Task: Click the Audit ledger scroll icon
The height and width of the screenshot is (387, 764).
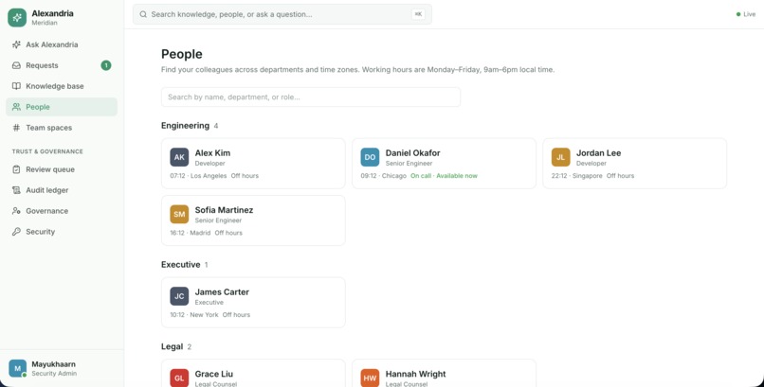Action: (x=16, y=190)
